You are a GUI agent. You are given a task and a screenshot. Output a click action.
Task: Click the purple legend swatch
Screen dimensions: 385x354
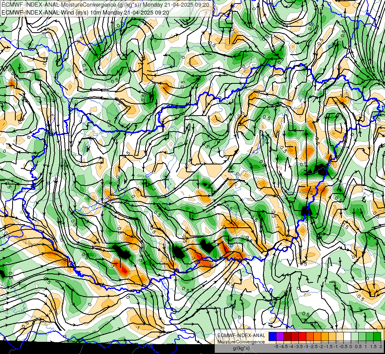pos(280,336)
